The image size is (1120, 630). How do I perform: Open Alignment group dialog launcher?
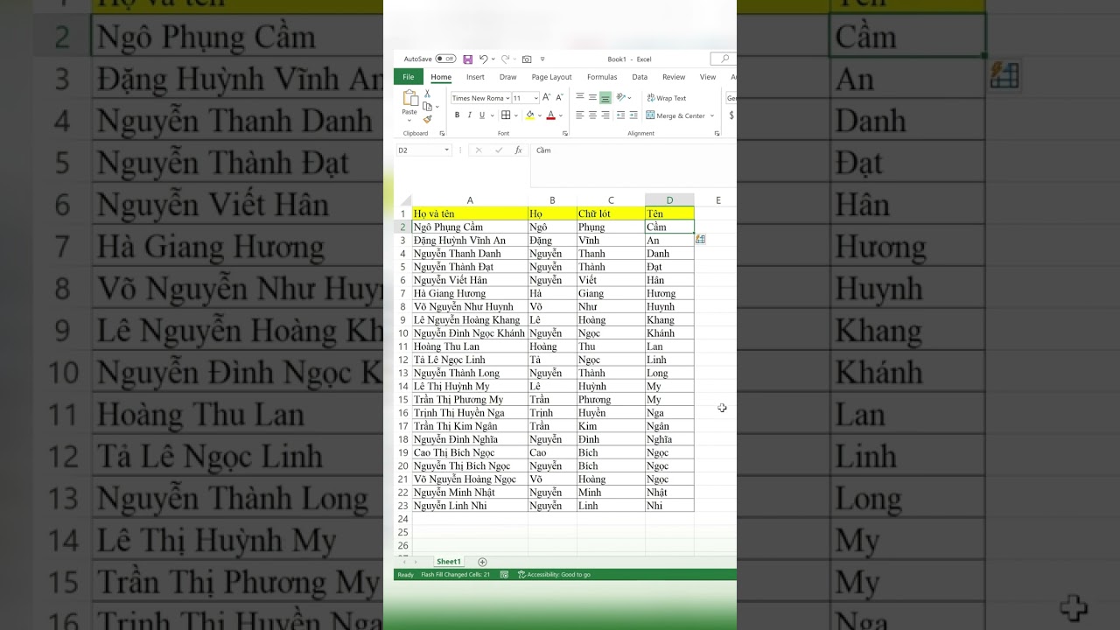717,133
